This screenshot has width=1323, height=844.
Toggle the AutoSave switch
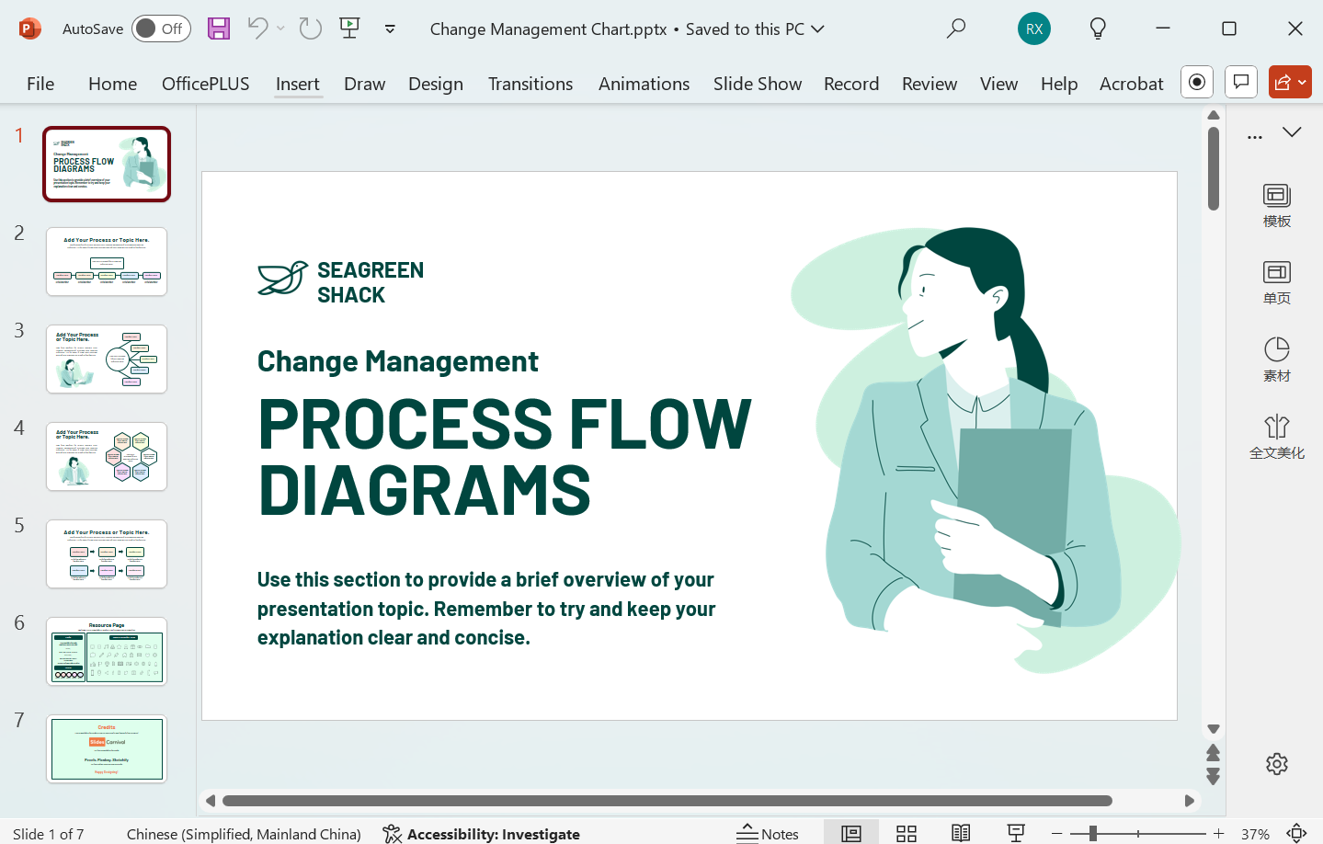tap(161, 29)
